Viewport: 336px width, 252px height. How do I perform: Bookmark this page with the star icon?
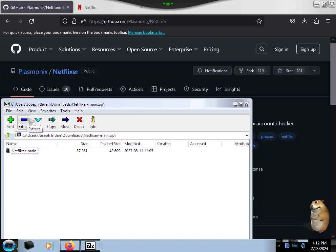click(259, 21)
